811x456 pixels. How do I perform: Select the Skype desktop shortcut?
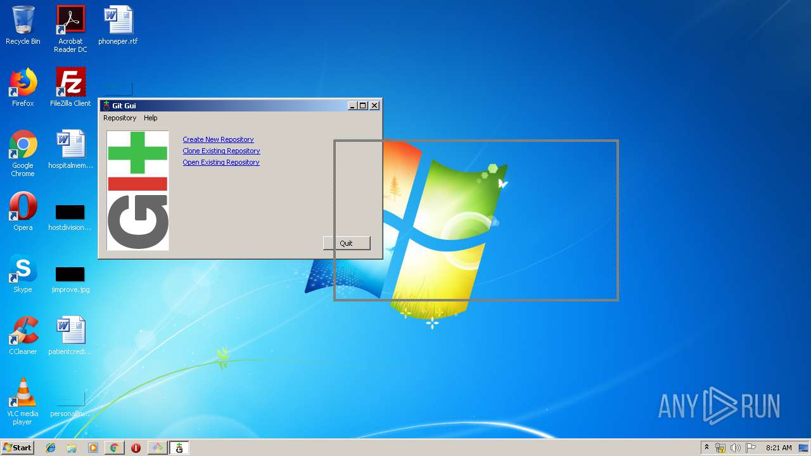(x=23, y=274)
